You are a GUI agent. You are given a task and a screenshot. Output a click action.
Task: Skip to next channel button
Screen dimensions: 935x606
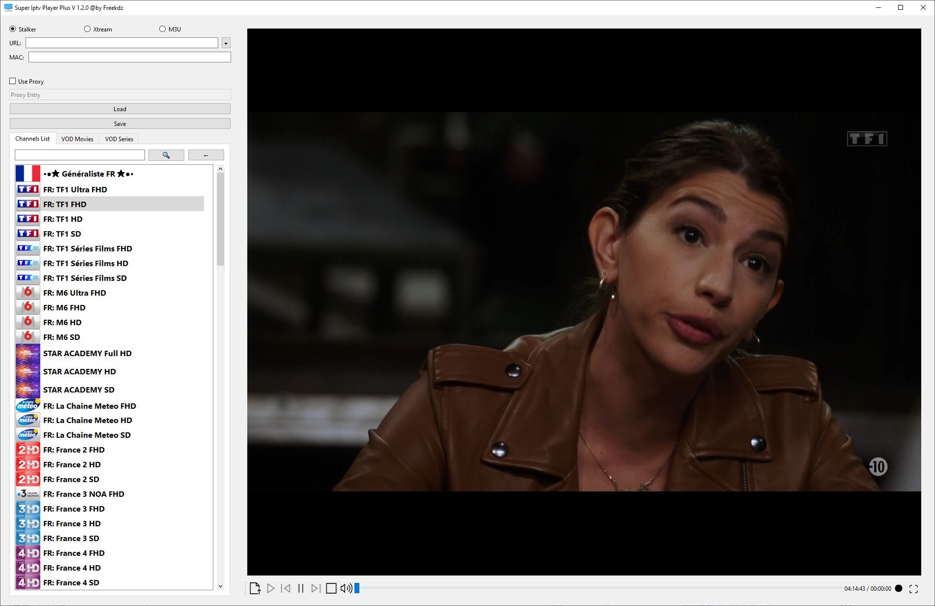(x=316, y=588)
